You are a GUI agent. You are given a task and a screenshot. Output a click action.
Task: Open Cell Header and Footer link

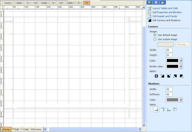(x=165, y=16)
